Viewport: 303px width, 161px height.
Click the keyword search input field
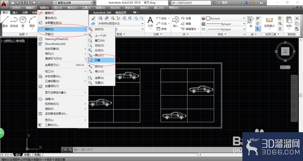click(191, 3)
